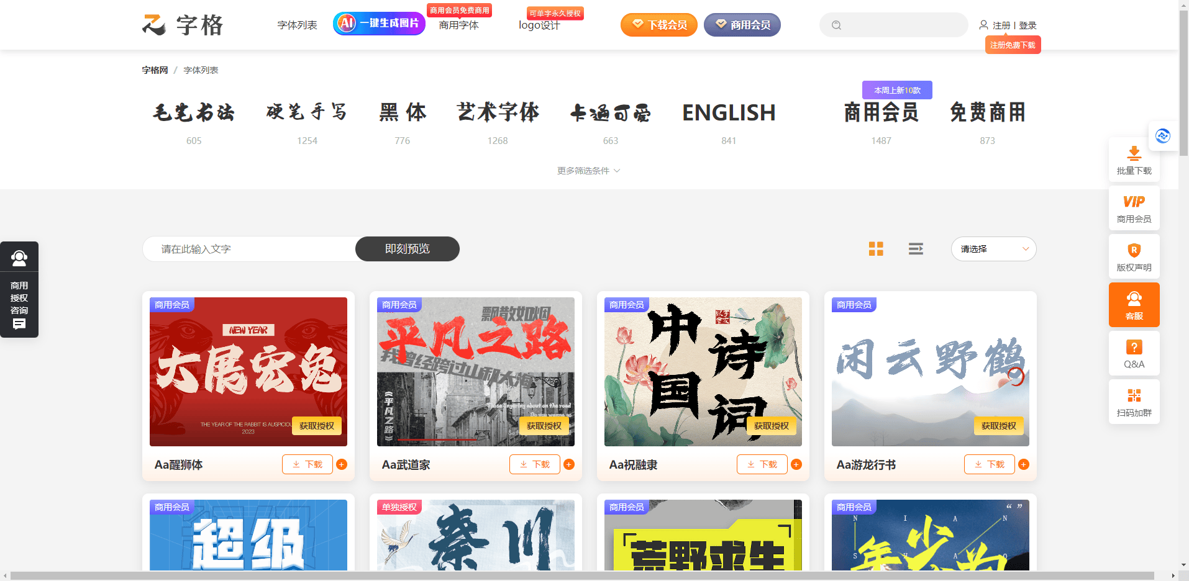Click the search magnifier icon
This screenshot has height=581, width=1189.
[836, 25]
